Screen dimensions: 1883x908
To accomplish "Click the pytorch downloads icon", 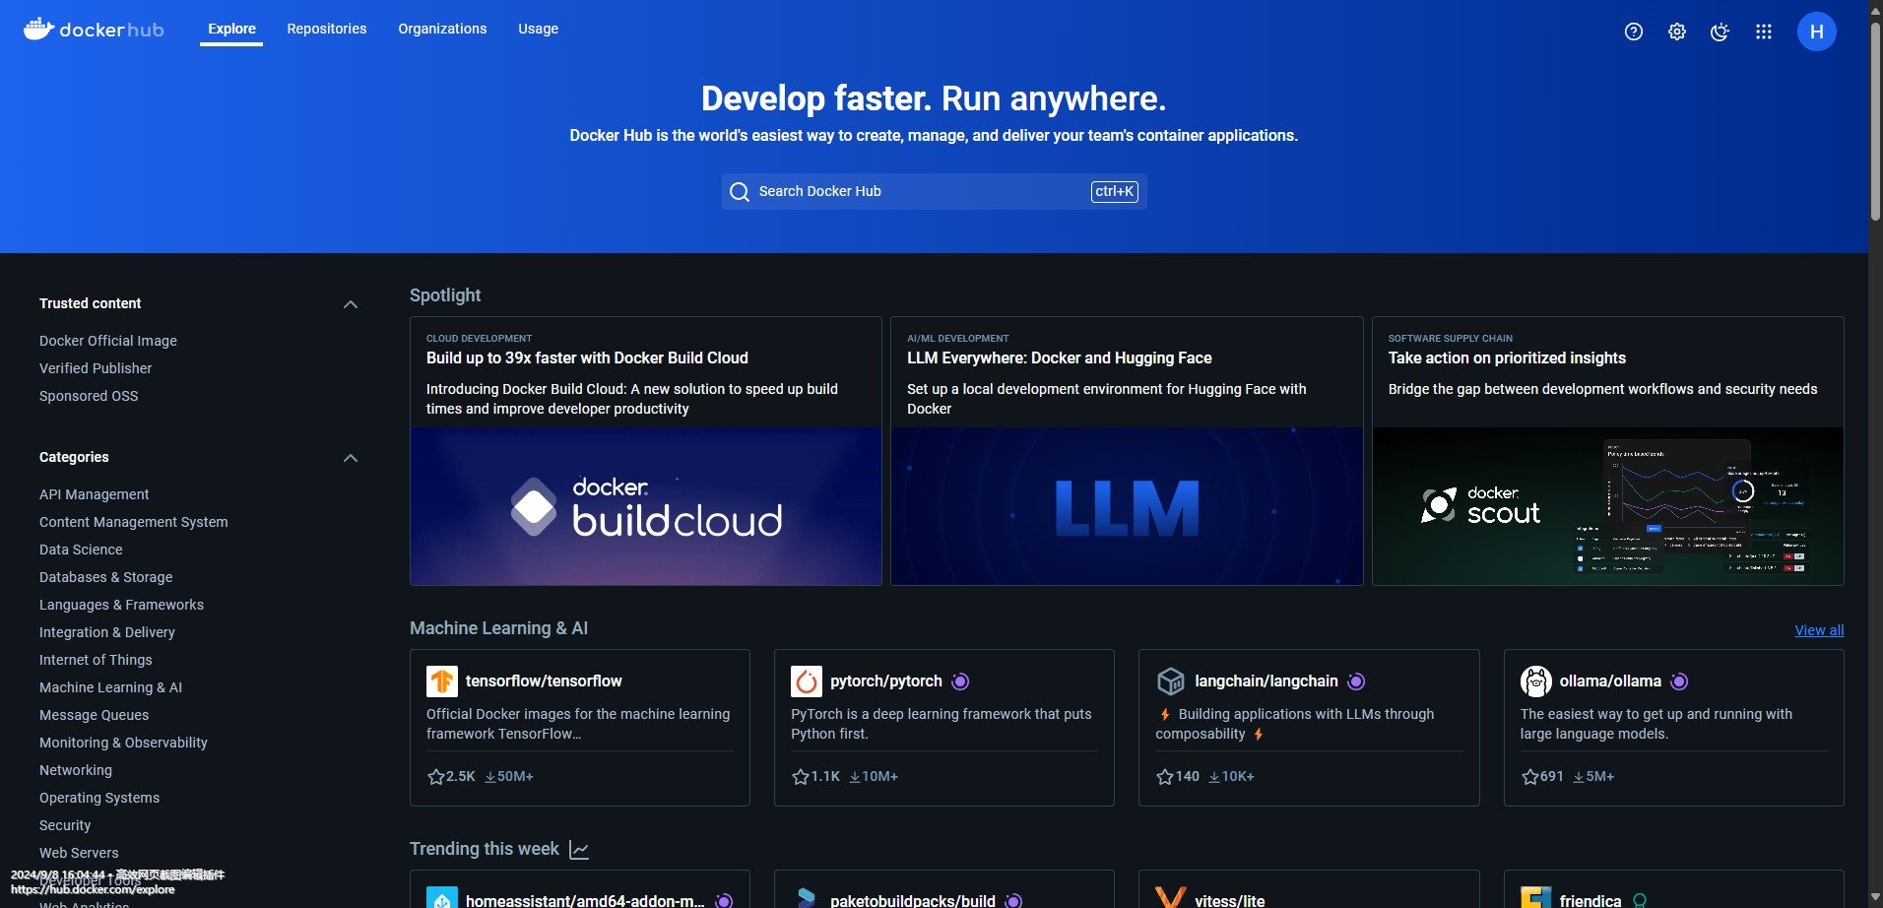I will pos(855,777).
